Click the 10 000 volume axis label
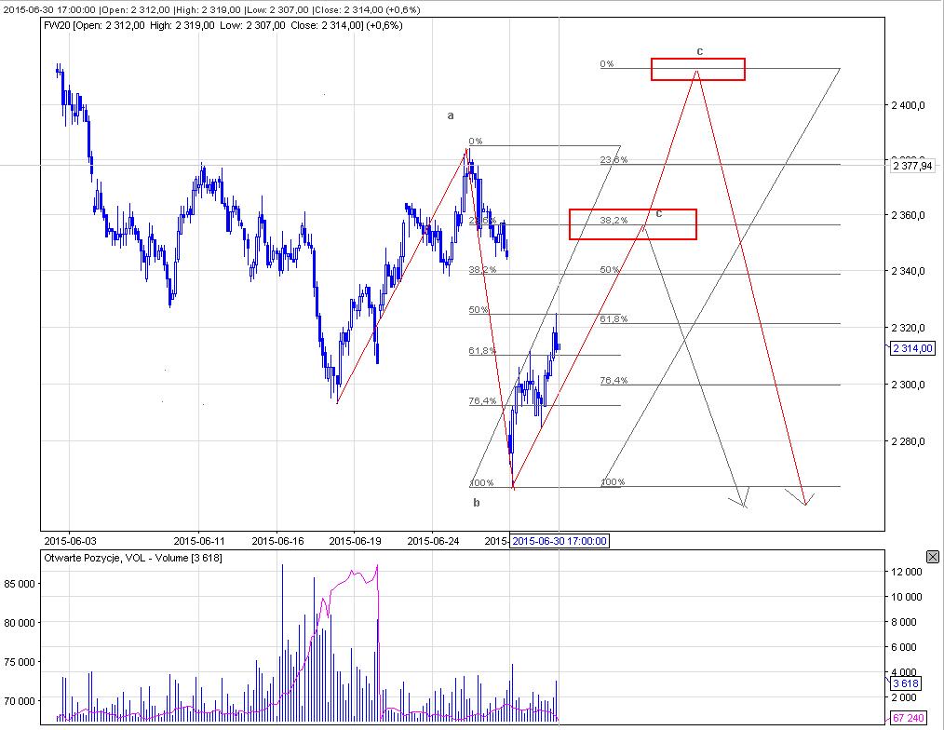Viewport: 944px width, 730px height. coord(906,597)
